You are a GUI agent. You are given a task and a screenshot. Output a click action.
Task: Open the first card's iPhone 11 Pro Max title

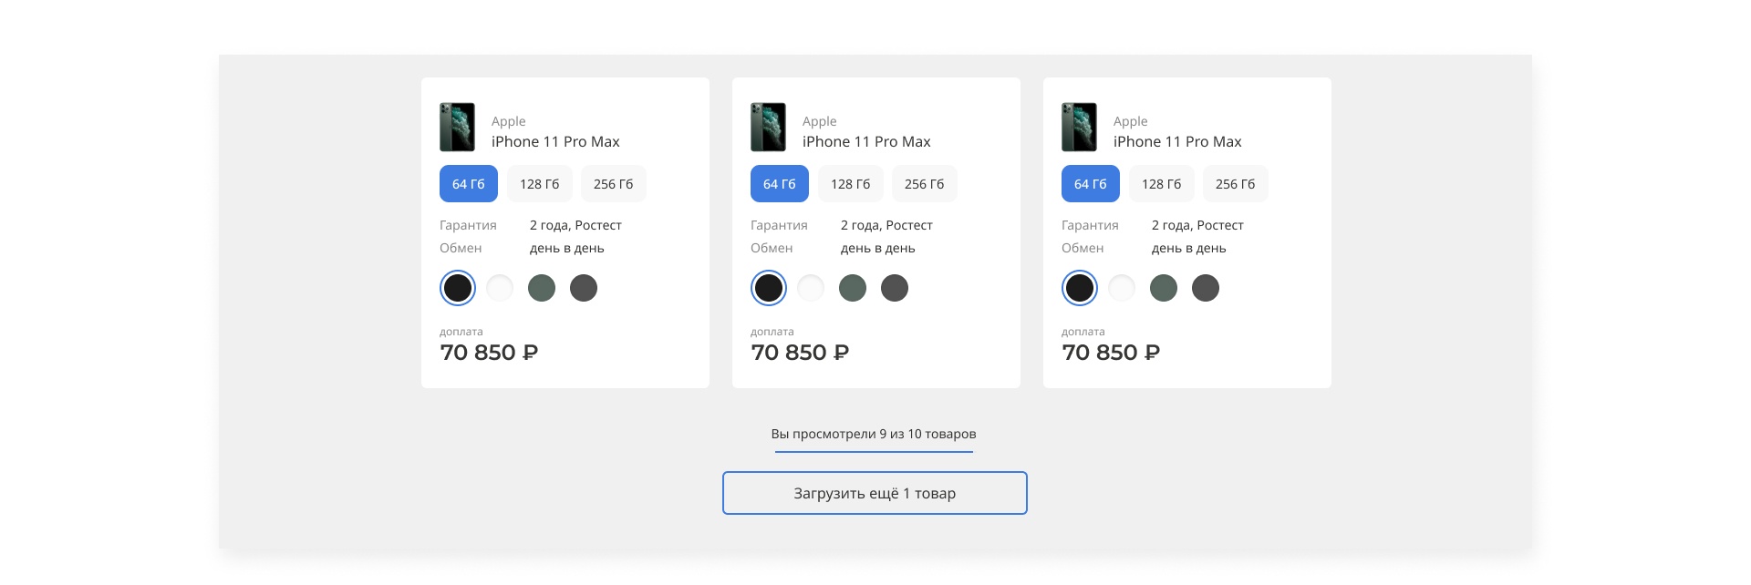coord(555,141)
